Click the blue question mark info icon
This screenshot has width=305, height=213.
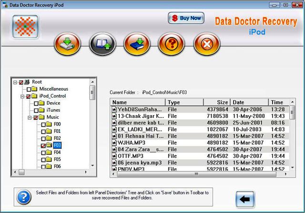(24, 197)
